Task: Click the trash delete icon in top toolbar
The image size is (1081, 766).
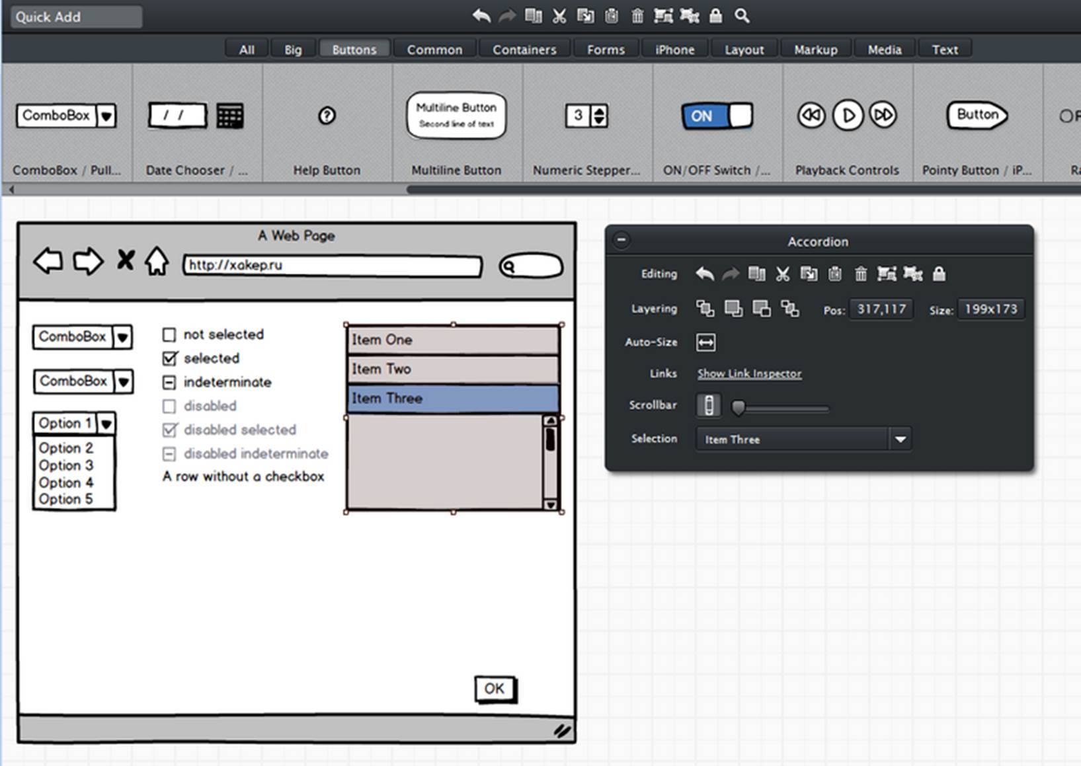Action: 637,16
